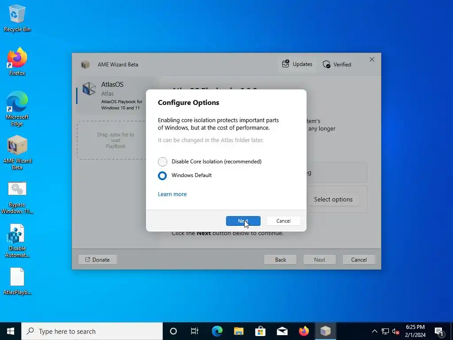Select AtlasOS playbook entry in sidebar
The width and height of the screenshot is (453, 340).
pyautogui.click(x=115, y=96)
